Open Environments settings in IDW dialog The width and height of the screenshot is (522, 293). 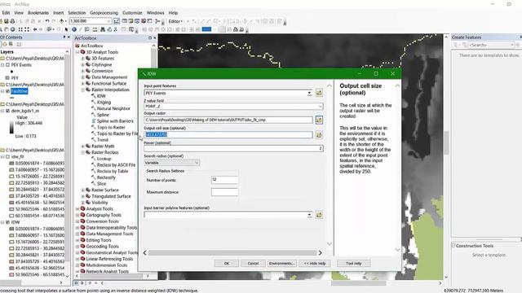point(281,264)
